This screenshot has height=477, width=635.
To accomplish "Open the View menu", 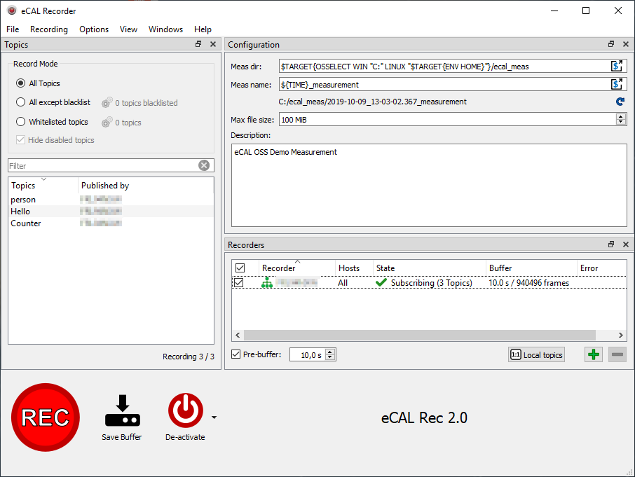I will 128,29.
